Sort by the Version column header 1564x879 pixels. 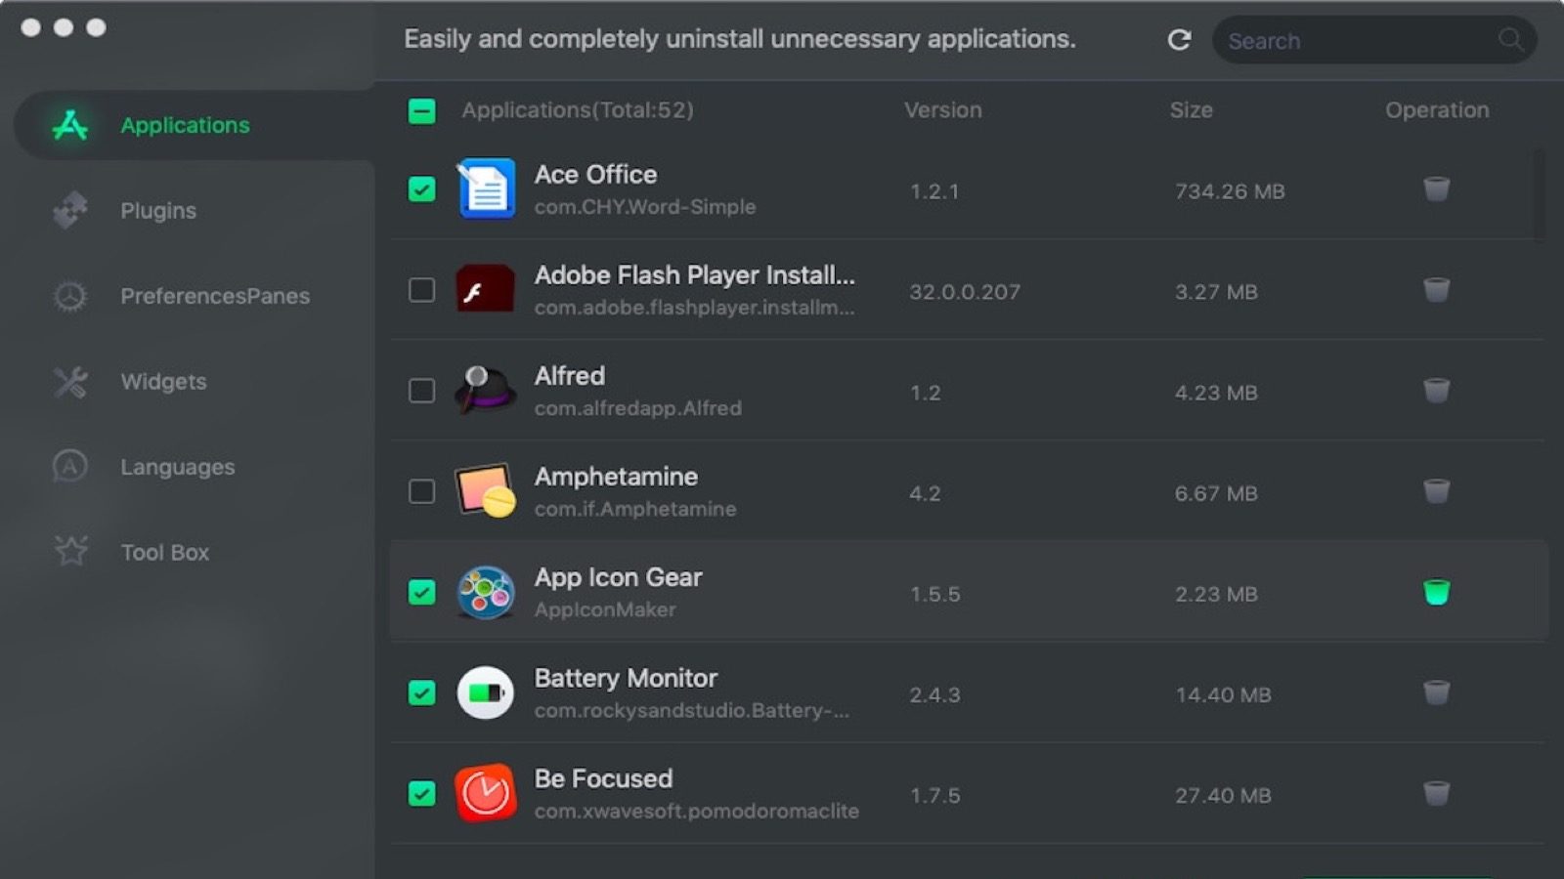(942, 110)
